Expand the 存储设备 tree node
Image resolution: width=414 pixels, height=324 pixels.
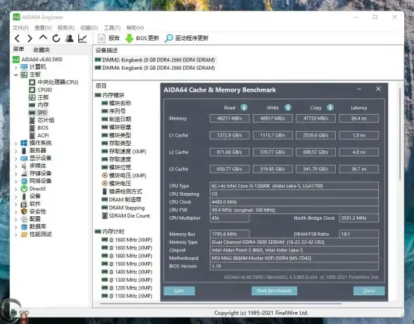point(15,174)
